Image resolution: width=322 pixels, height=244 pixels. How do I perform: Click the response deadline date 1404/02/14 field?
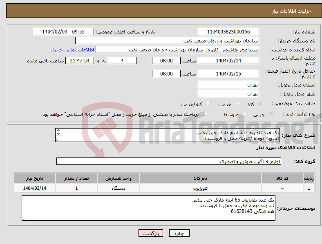[228, 60]
